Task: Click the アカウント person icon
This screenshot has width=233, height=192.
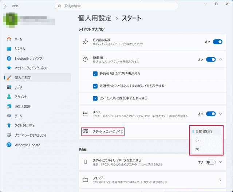Action: 9,97
